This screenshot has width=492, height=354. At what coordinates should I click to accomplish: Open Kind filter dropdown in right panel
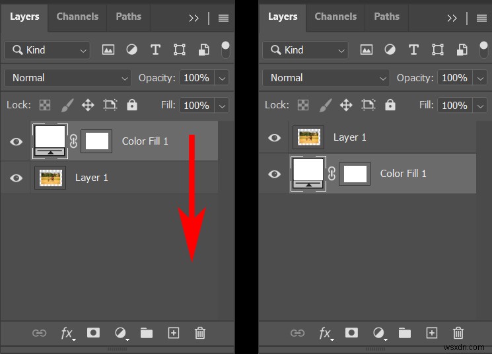305,50
